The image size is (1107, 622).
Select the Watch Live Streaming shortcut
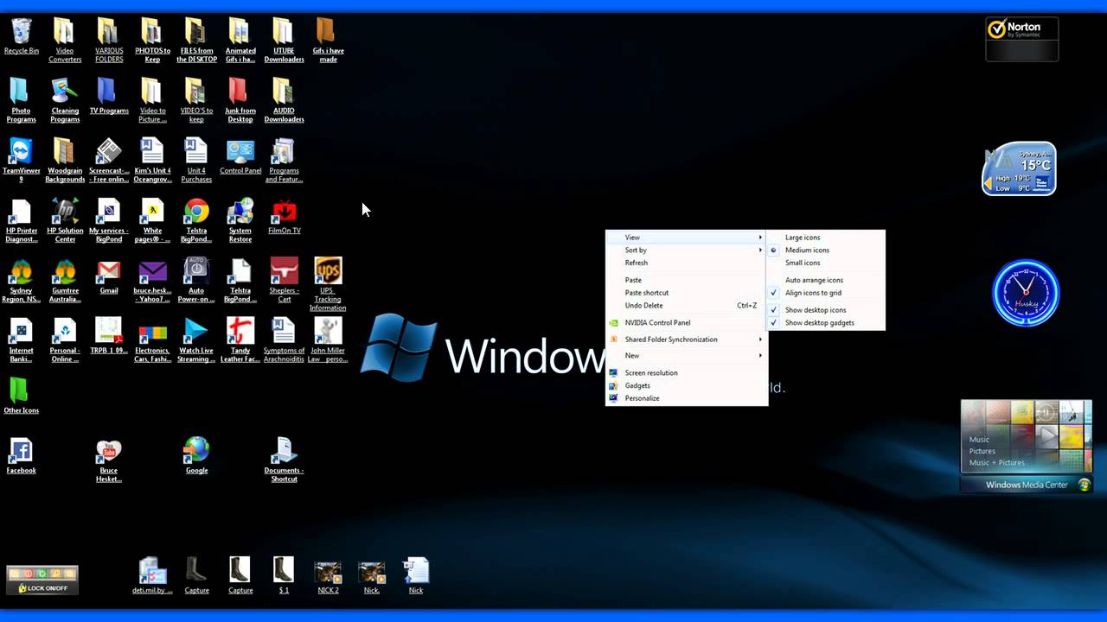[x=196, y=340]
